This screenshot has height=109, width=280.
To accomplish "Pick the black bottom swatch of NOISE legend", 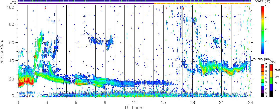I will tap(271, 94).
